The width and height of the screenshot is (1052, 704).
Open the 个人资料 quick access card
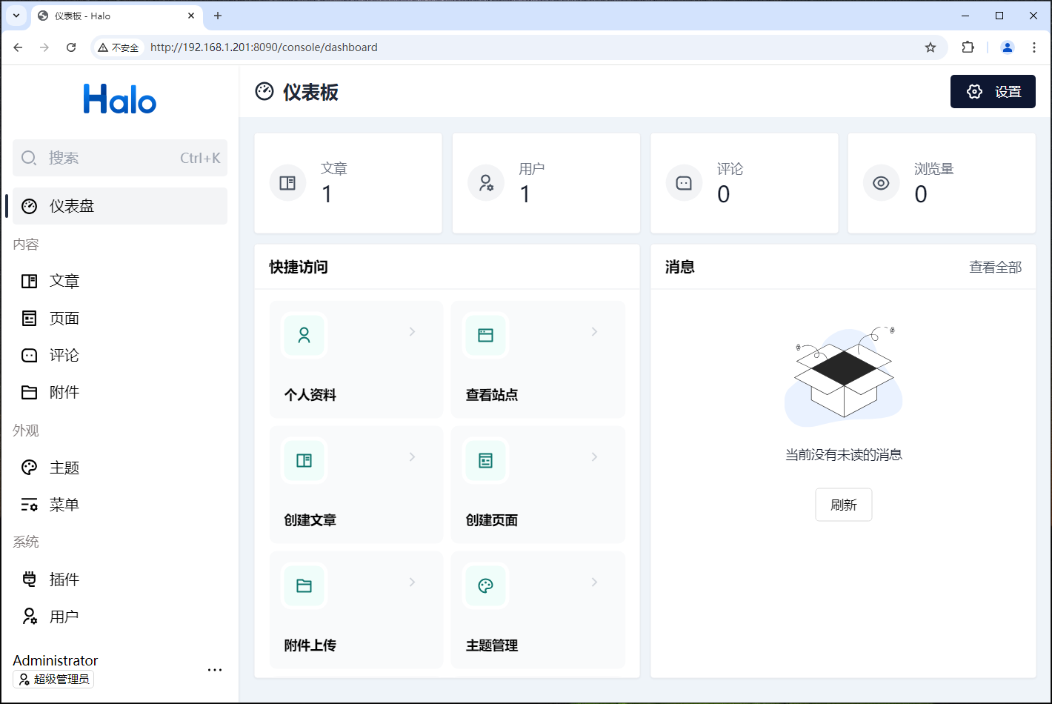pos(356,359)
